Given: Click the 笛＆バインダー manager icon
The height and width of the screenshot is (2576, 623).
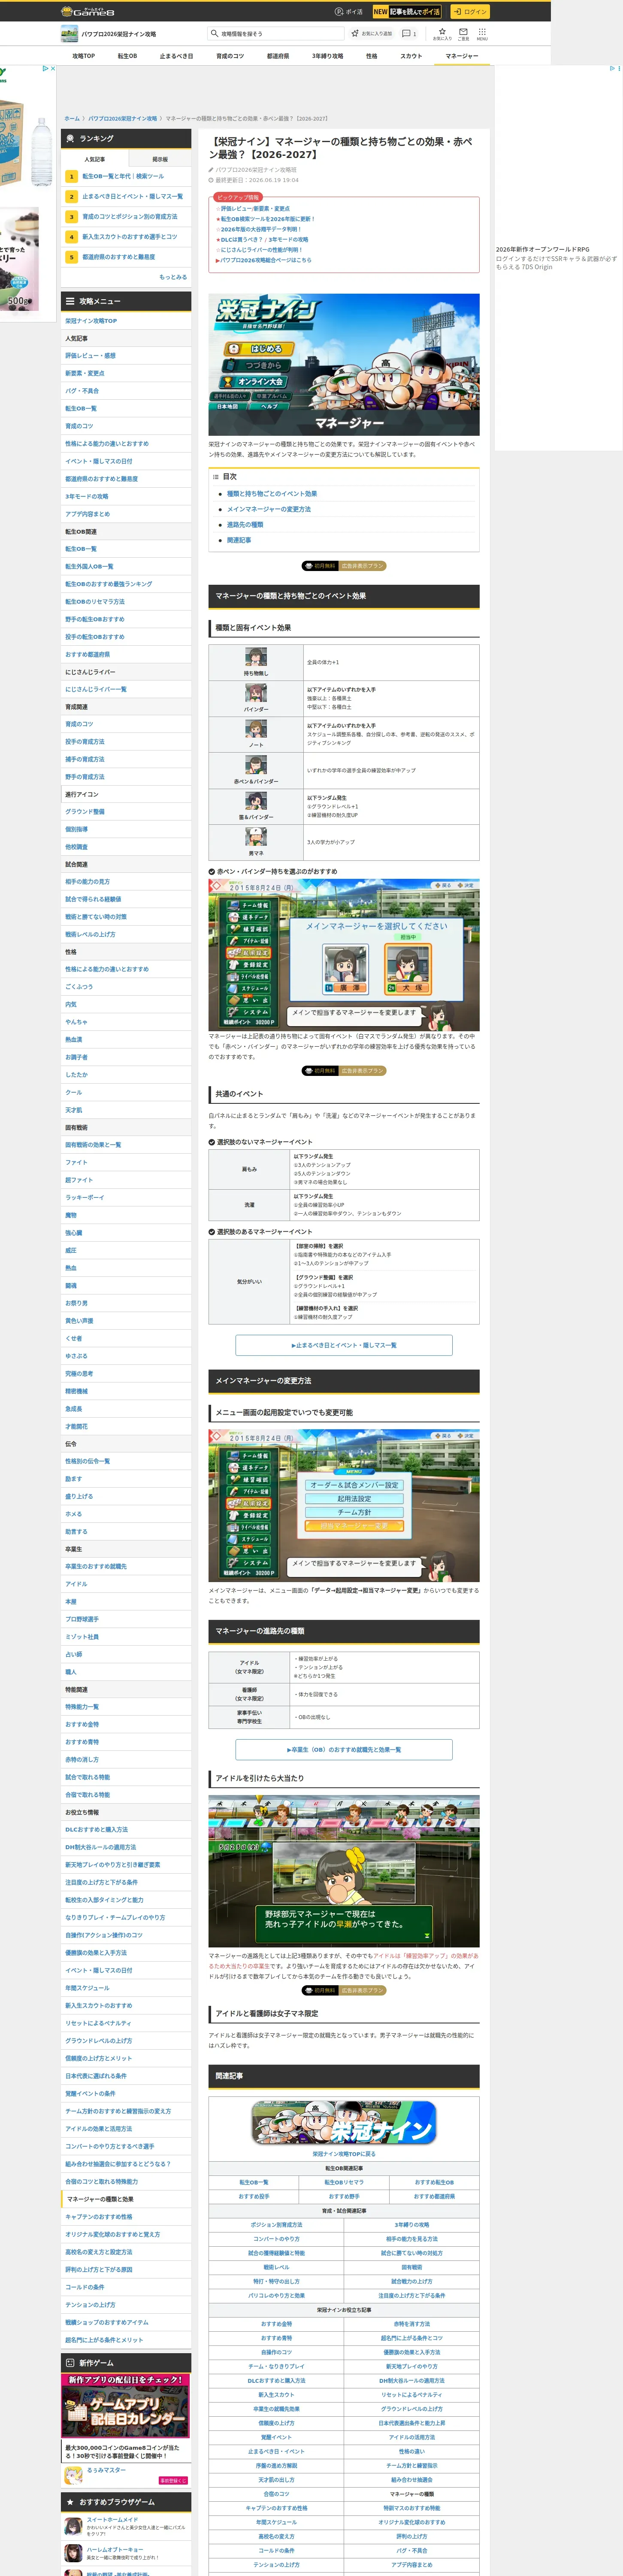Looking at the screenshot, I should click(x=256, y=801).
